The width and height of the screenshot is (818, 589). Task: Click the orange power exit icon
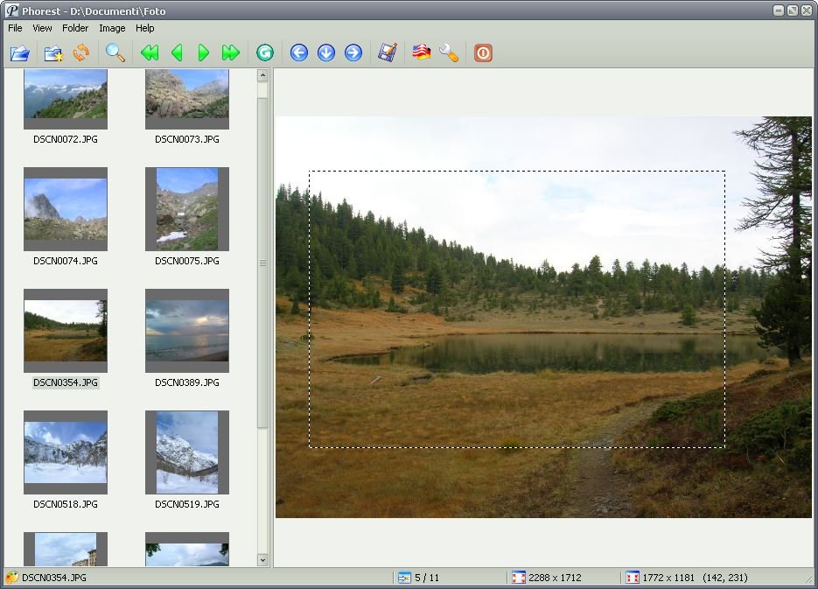(x=483, y=53)
